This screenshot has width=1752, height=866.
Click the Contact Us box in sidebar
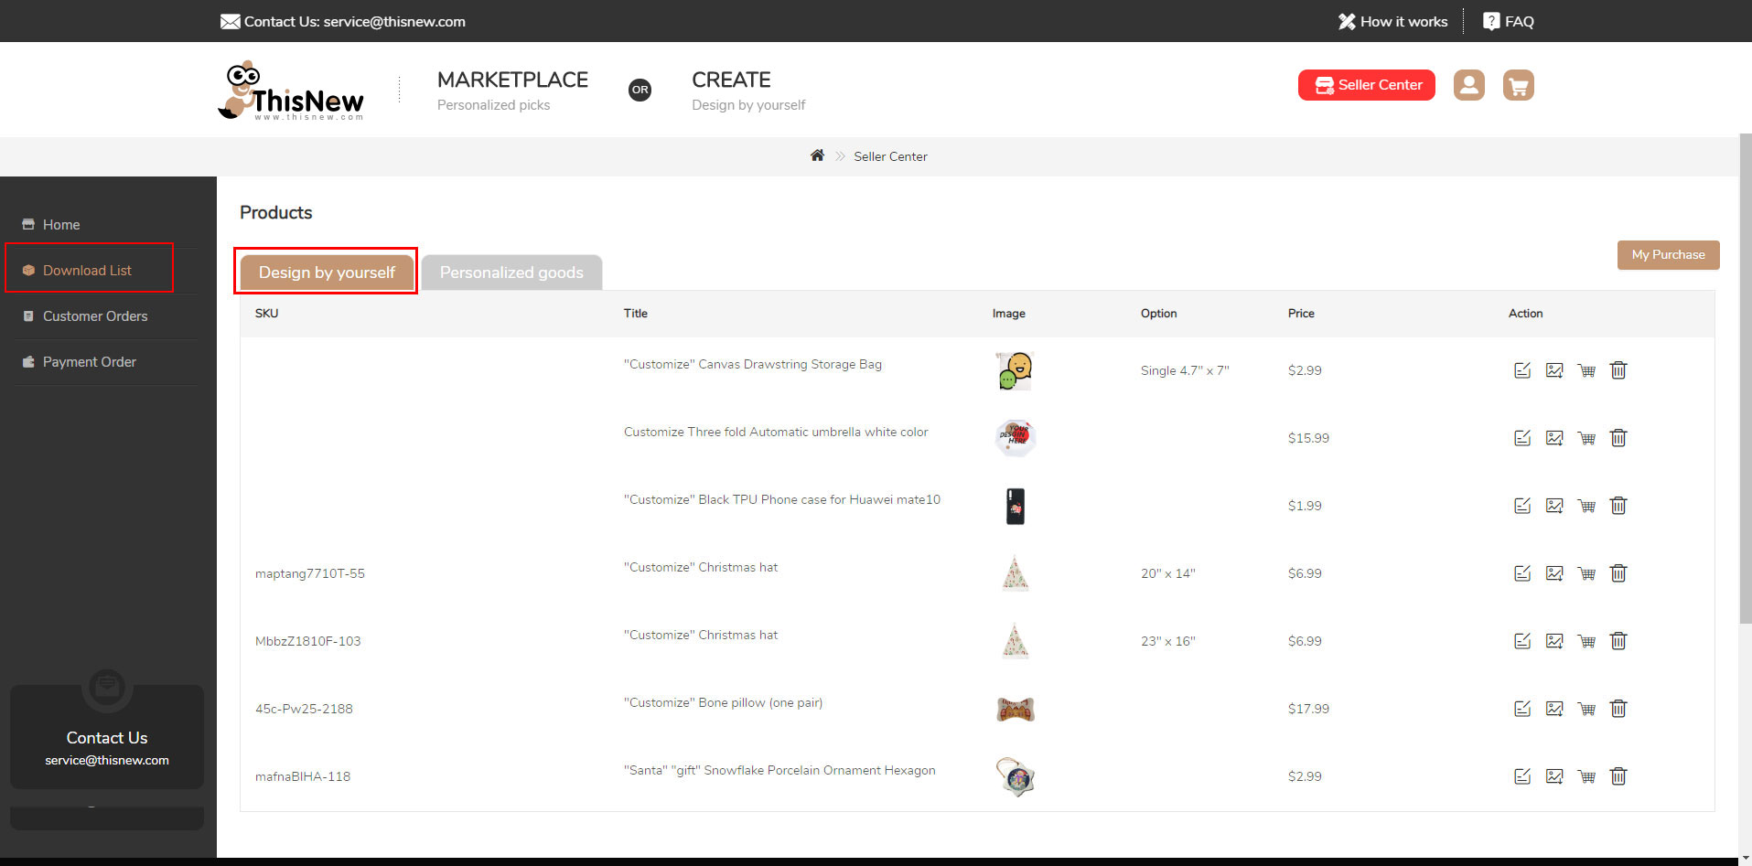[107, 737]
